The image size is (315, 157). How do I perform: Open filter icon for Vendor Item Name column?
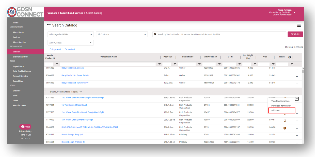coord(160,64)
